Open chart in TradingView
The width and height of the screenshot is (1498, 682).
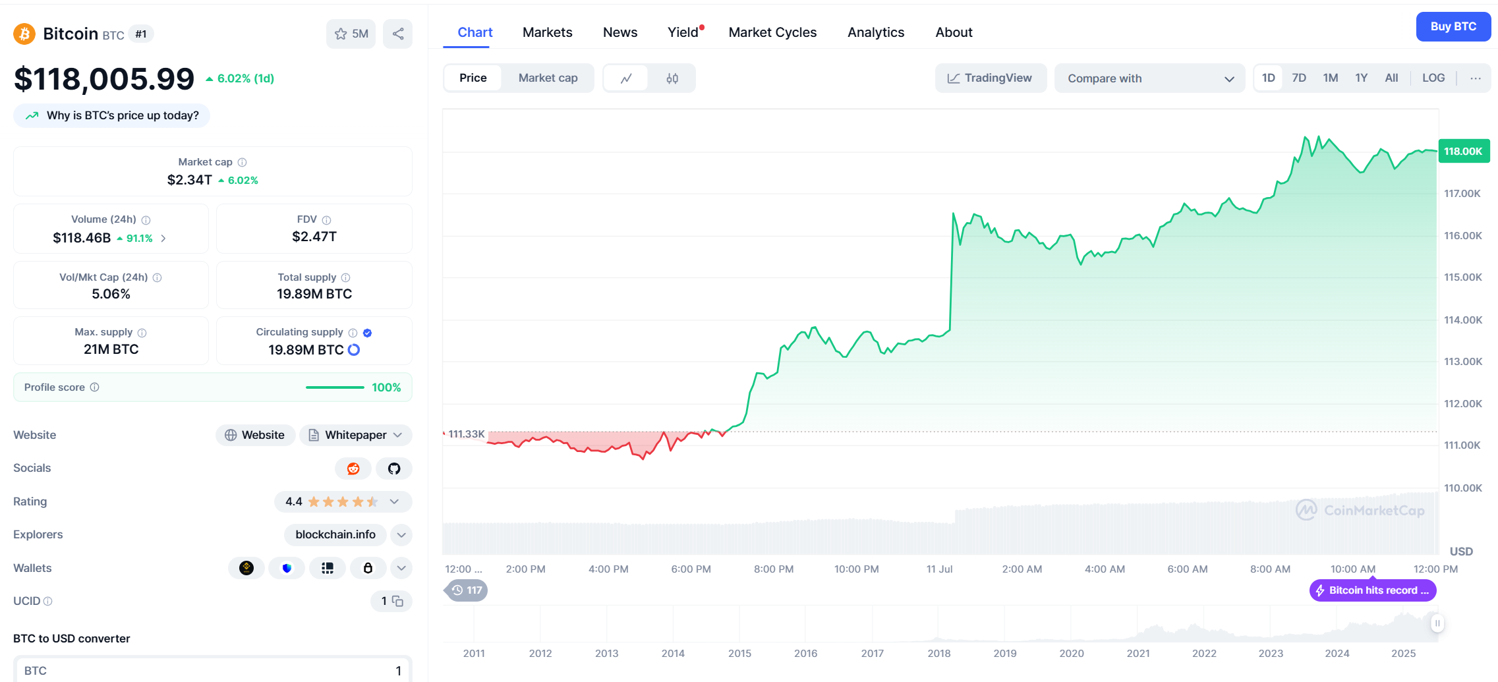[991, 78]
